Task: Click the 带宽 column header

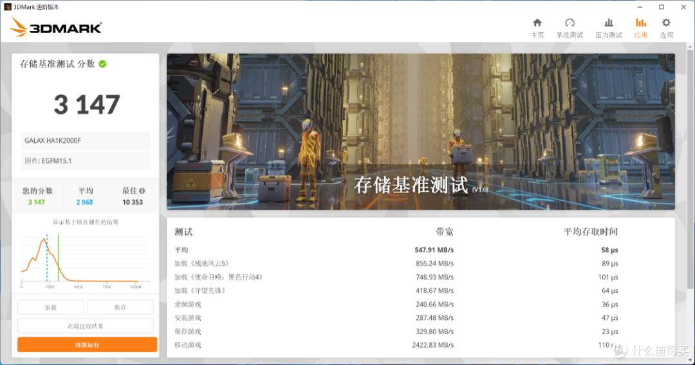Action: coord(444,232)
